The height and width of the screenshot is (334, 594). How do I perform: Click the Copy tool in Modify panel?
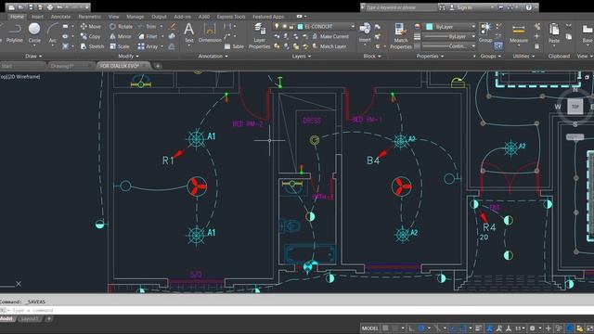coord(91,36)
